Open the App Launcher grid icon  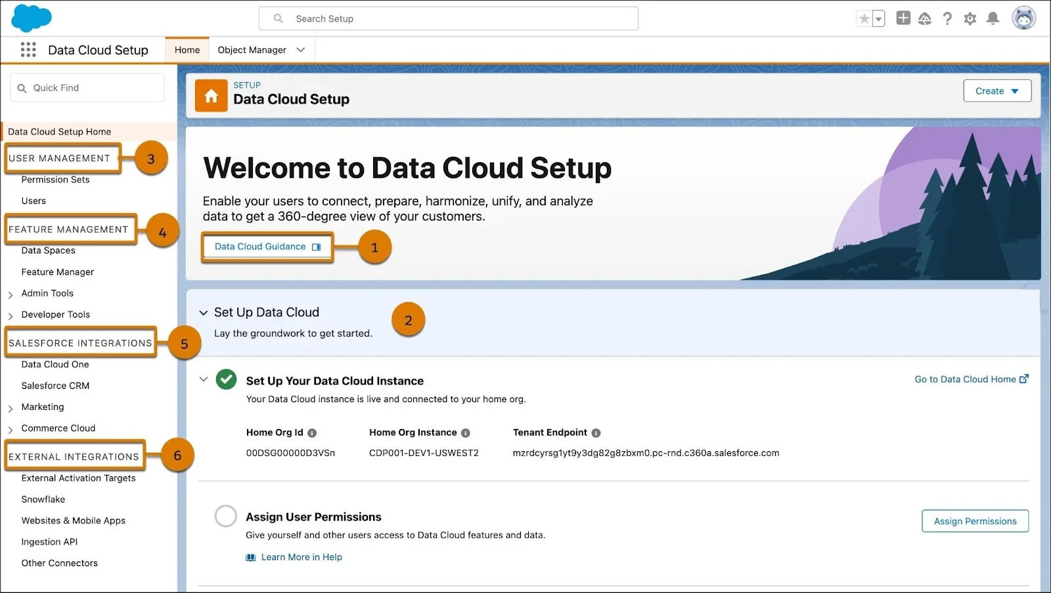pyautogui.click(x=28, y=50)
